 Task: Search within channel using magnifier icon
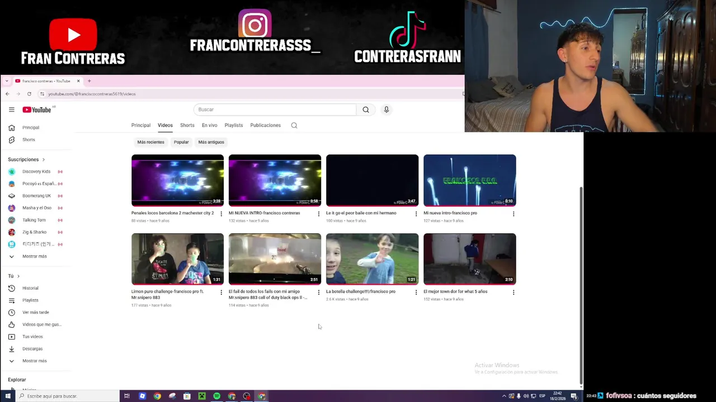click(x=294, y=125)
